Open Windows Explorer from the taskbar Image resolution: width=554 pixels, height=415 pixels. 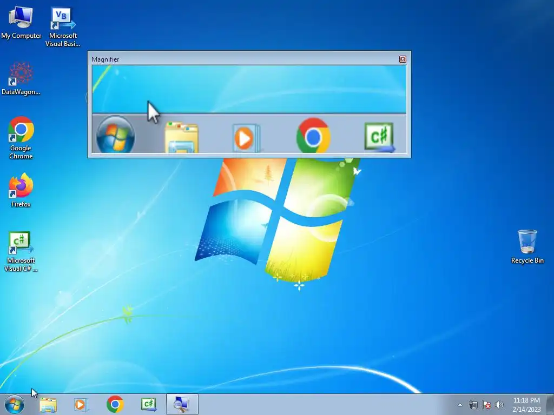pos(48,404)
